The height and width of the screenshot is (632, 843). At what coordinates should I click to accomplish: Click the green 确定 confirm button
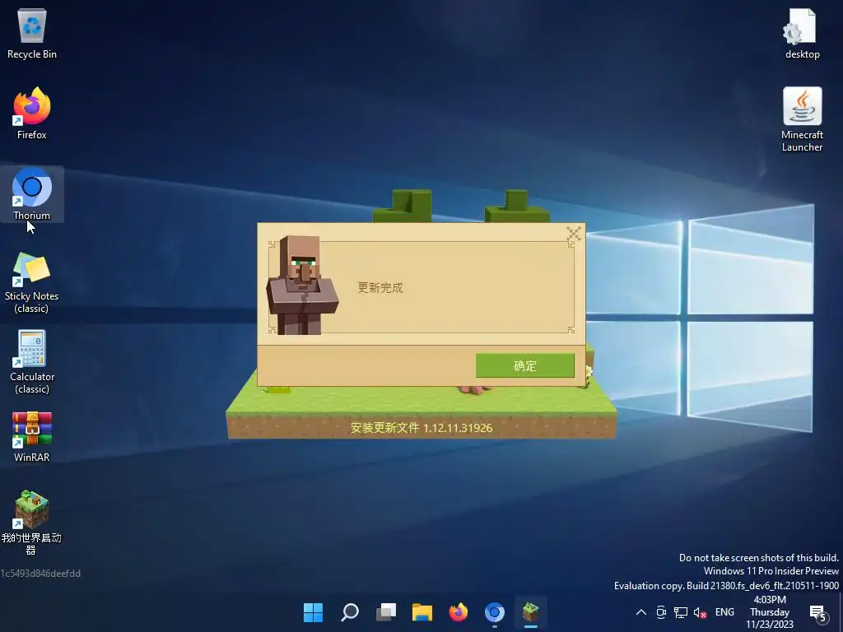pyautogui.click(x=524, y=365)
